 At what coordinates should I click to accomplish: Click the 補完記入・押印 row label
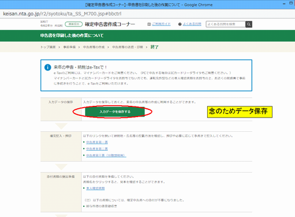pyautogui.click(x=61, y=136)
